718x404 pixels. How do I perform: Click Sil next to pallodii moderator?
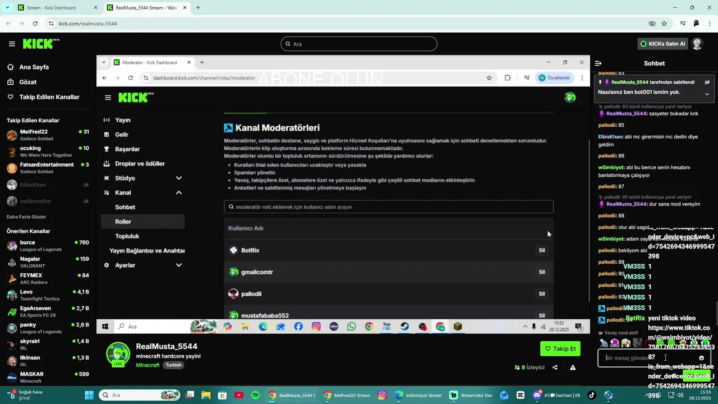542,293
